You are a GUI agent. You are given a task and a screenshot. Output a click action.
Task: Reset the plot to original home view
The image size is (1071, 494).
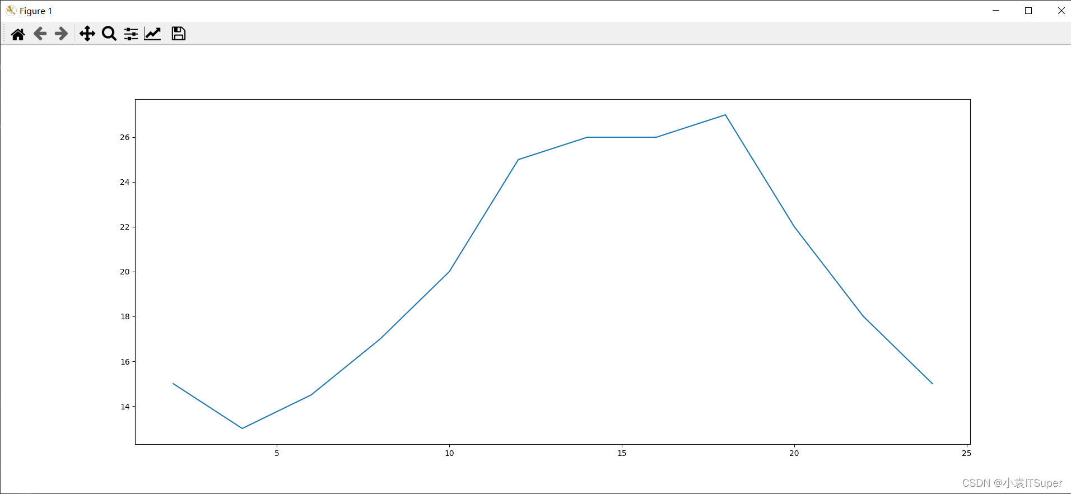click(18, 34)
